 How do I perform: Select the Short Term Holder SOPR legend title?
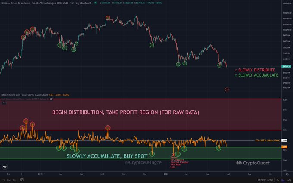tap(25, 95)
